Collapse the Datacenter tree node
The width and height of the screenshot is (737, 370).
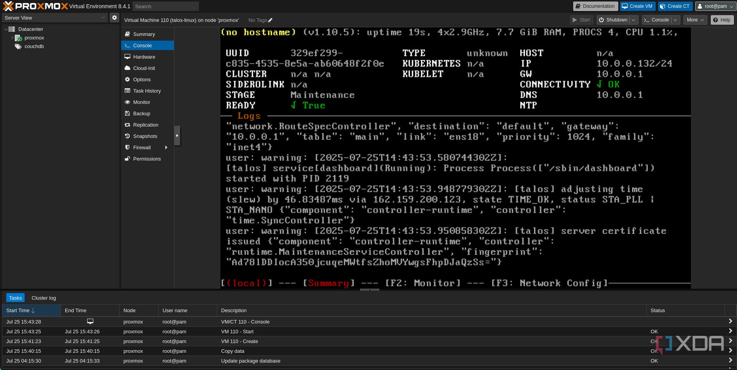click(5, 29)
